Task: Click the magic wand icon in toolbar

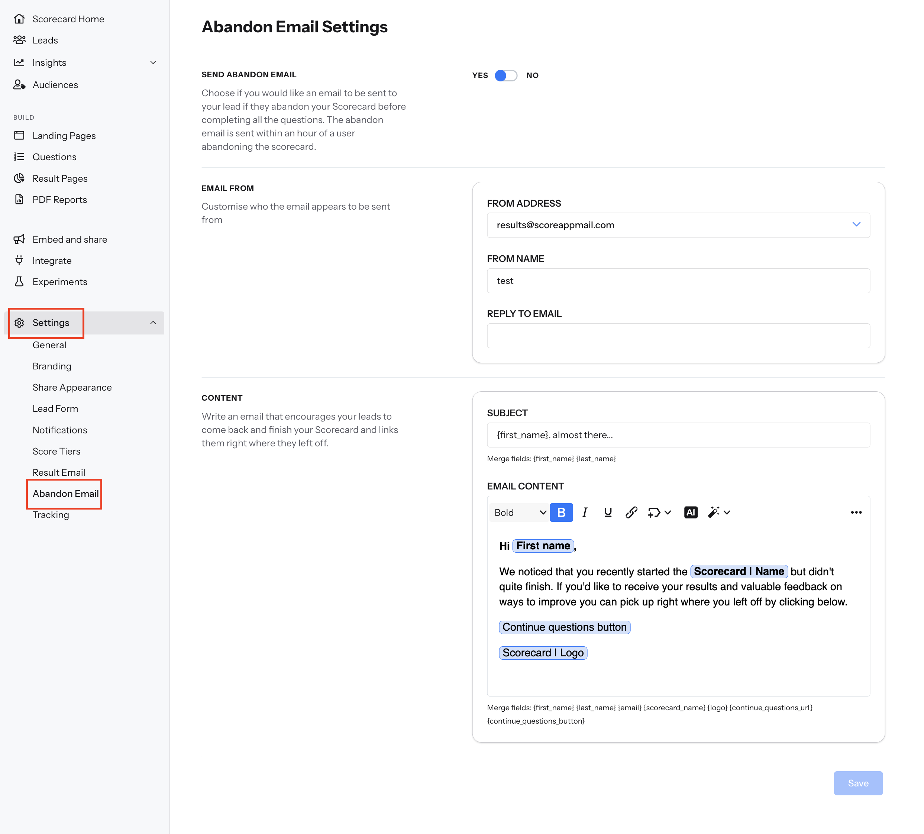Action: [714, 512]
